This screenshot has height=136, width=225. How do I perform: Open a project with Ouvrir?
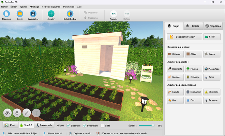[x=20, y=15]
